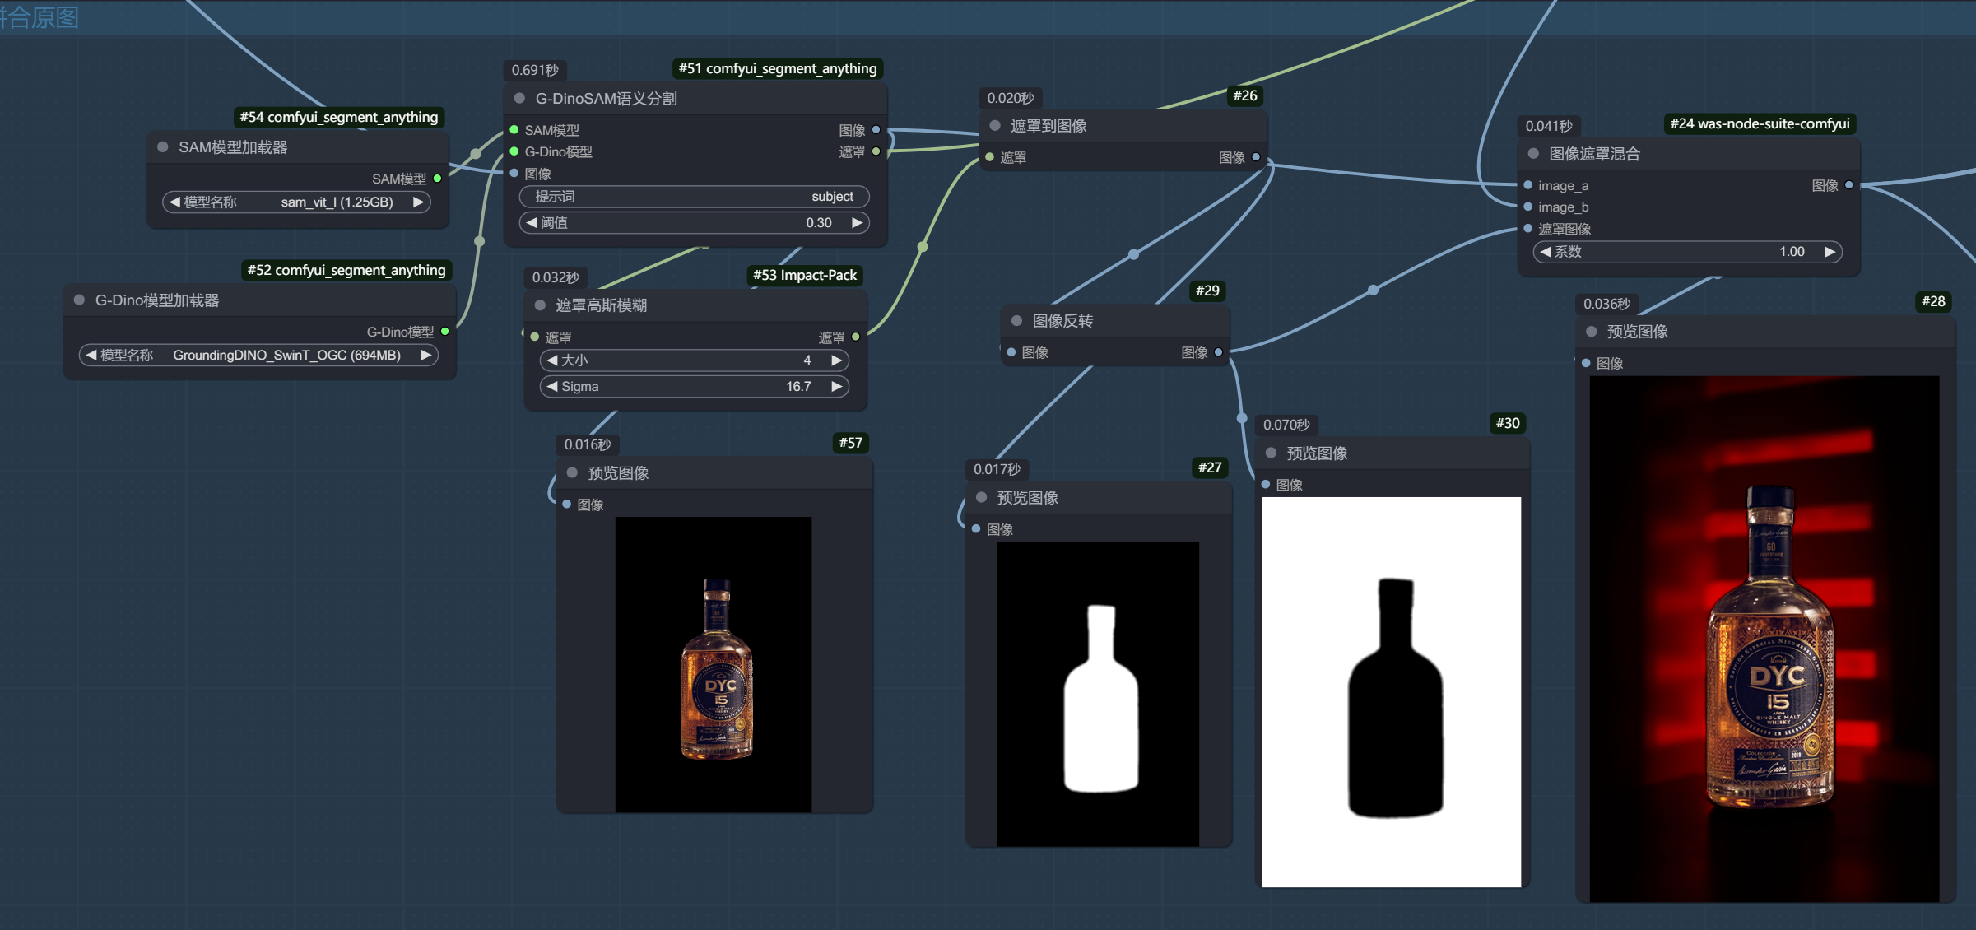Image resolution: width=1976 pixels, height=930 pixels.
Task: Click the SAM模型 input port on G-DinoSAM语义分割
Action: pos(514,130)
